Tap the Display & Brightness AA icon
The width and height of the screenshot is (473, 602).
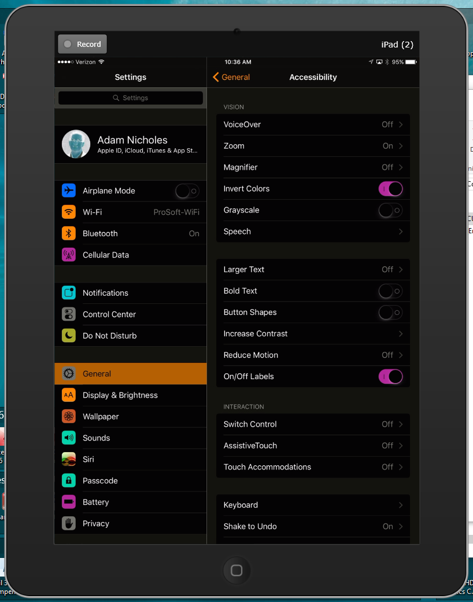tap(69, 395)
